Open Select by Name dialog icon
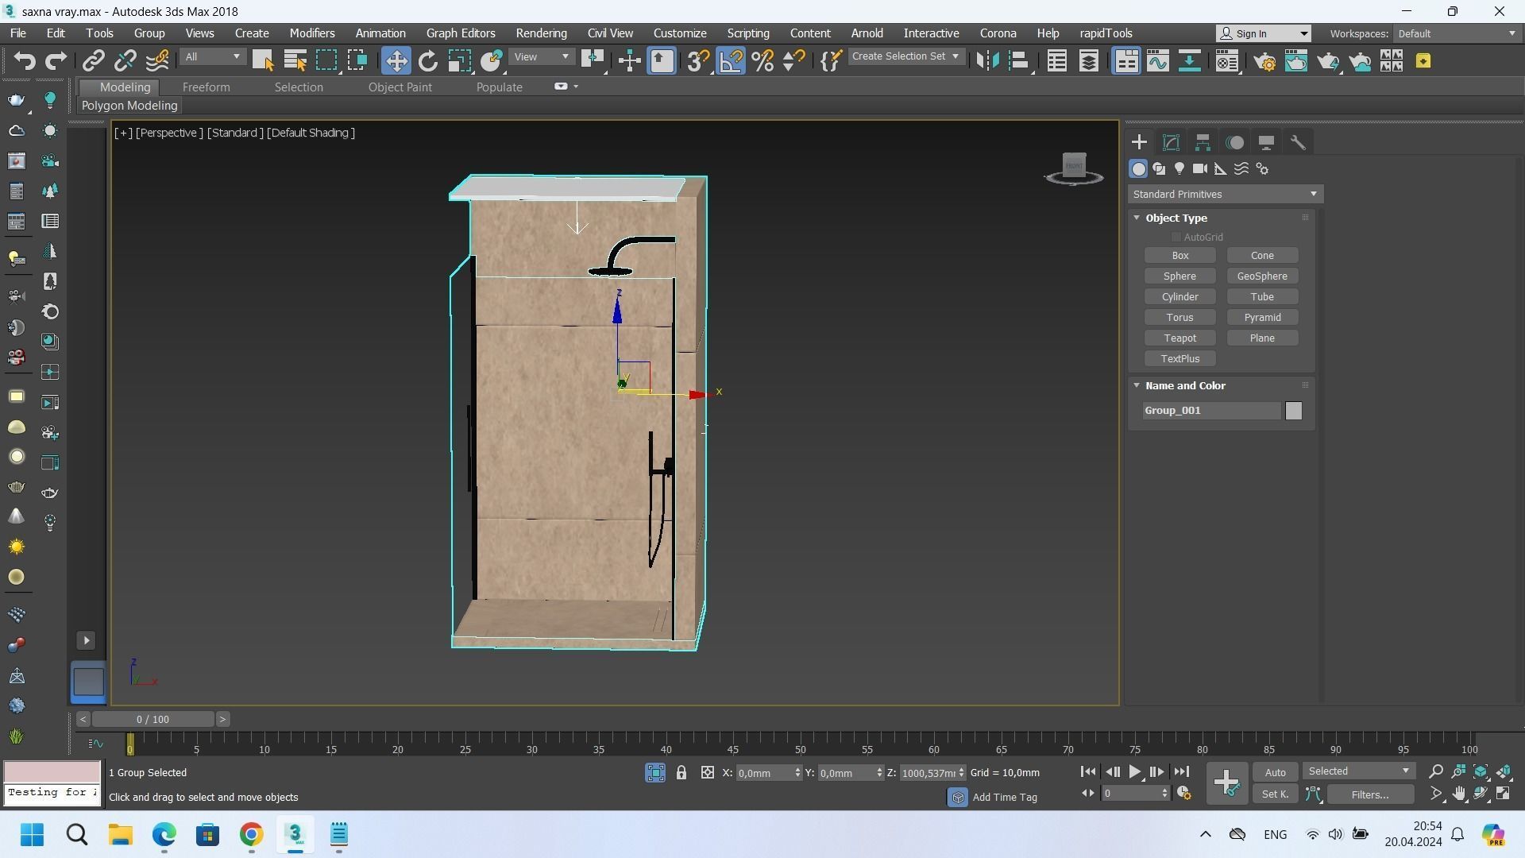Image resolution: width=1525 pixels, height=858 pixels. (295, 61)
